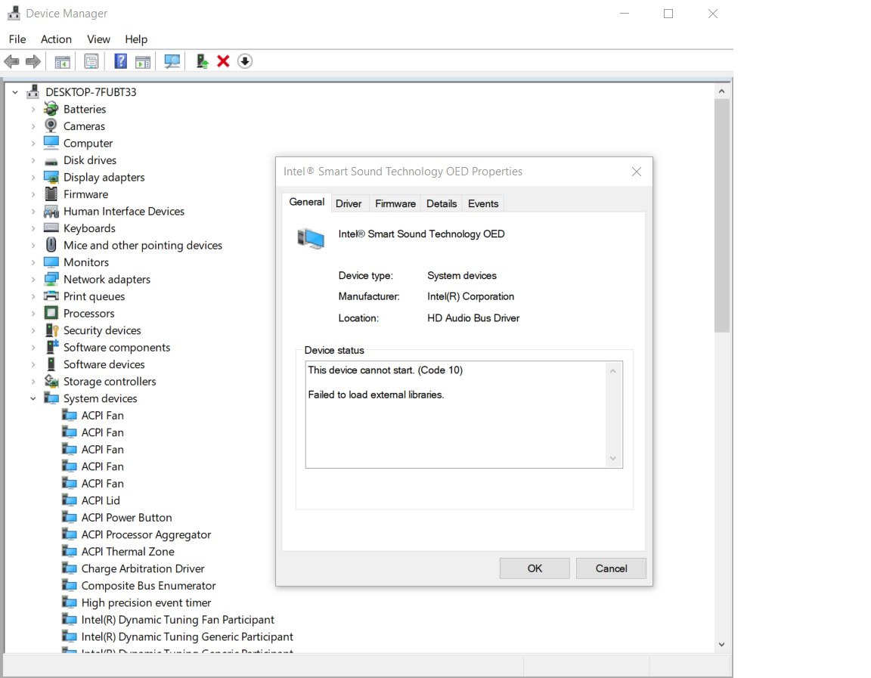Image resolution: width=871 pixels, height=678 pixels.
Task: Close the Intel Smart Sound properties dialog
Action: [x=637, y=172]
